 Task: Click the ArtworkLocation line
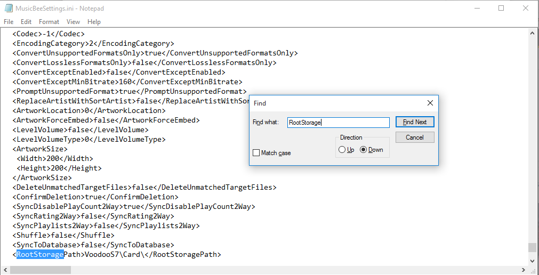(x=89, y=111)
